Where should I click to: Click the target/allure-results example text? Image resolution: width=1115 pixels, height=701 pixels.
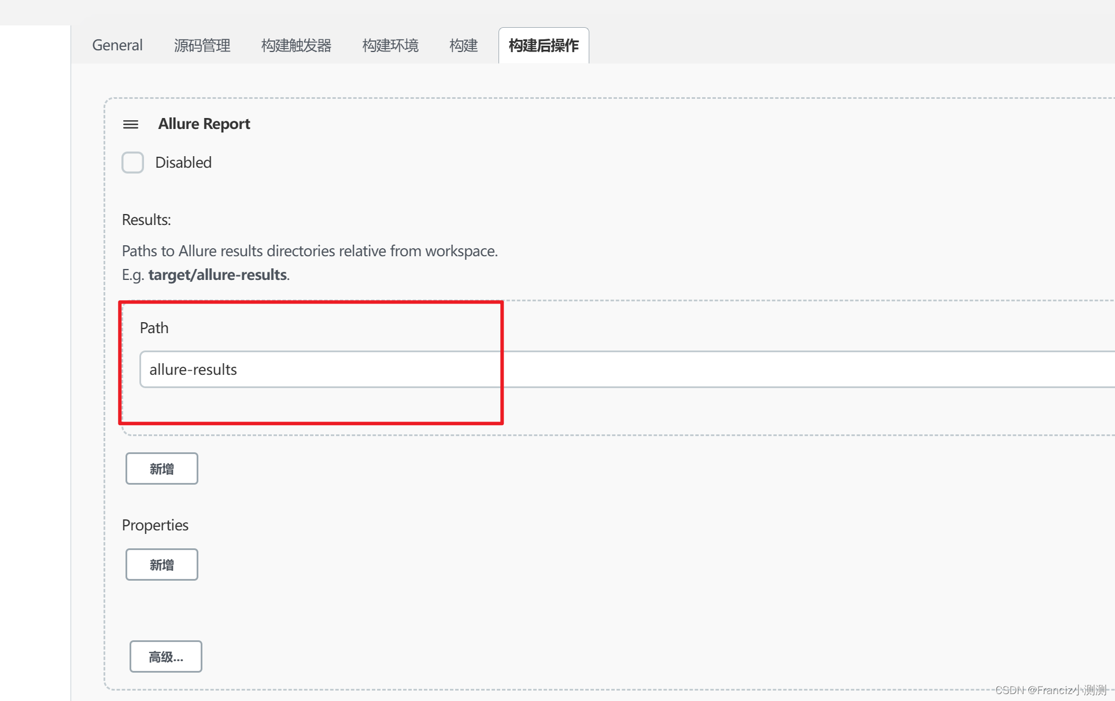(x=217, y=275)
